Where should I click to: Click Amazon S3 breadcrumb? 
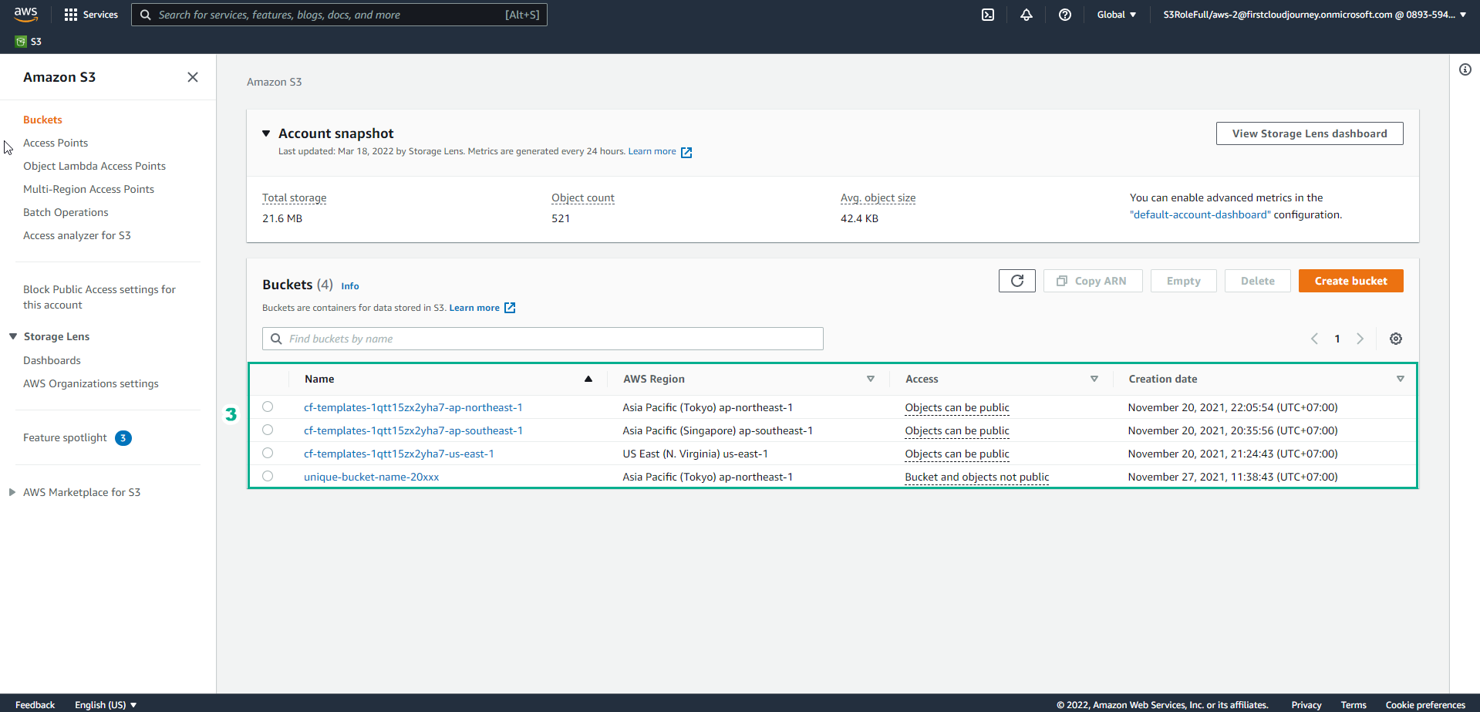275,82
